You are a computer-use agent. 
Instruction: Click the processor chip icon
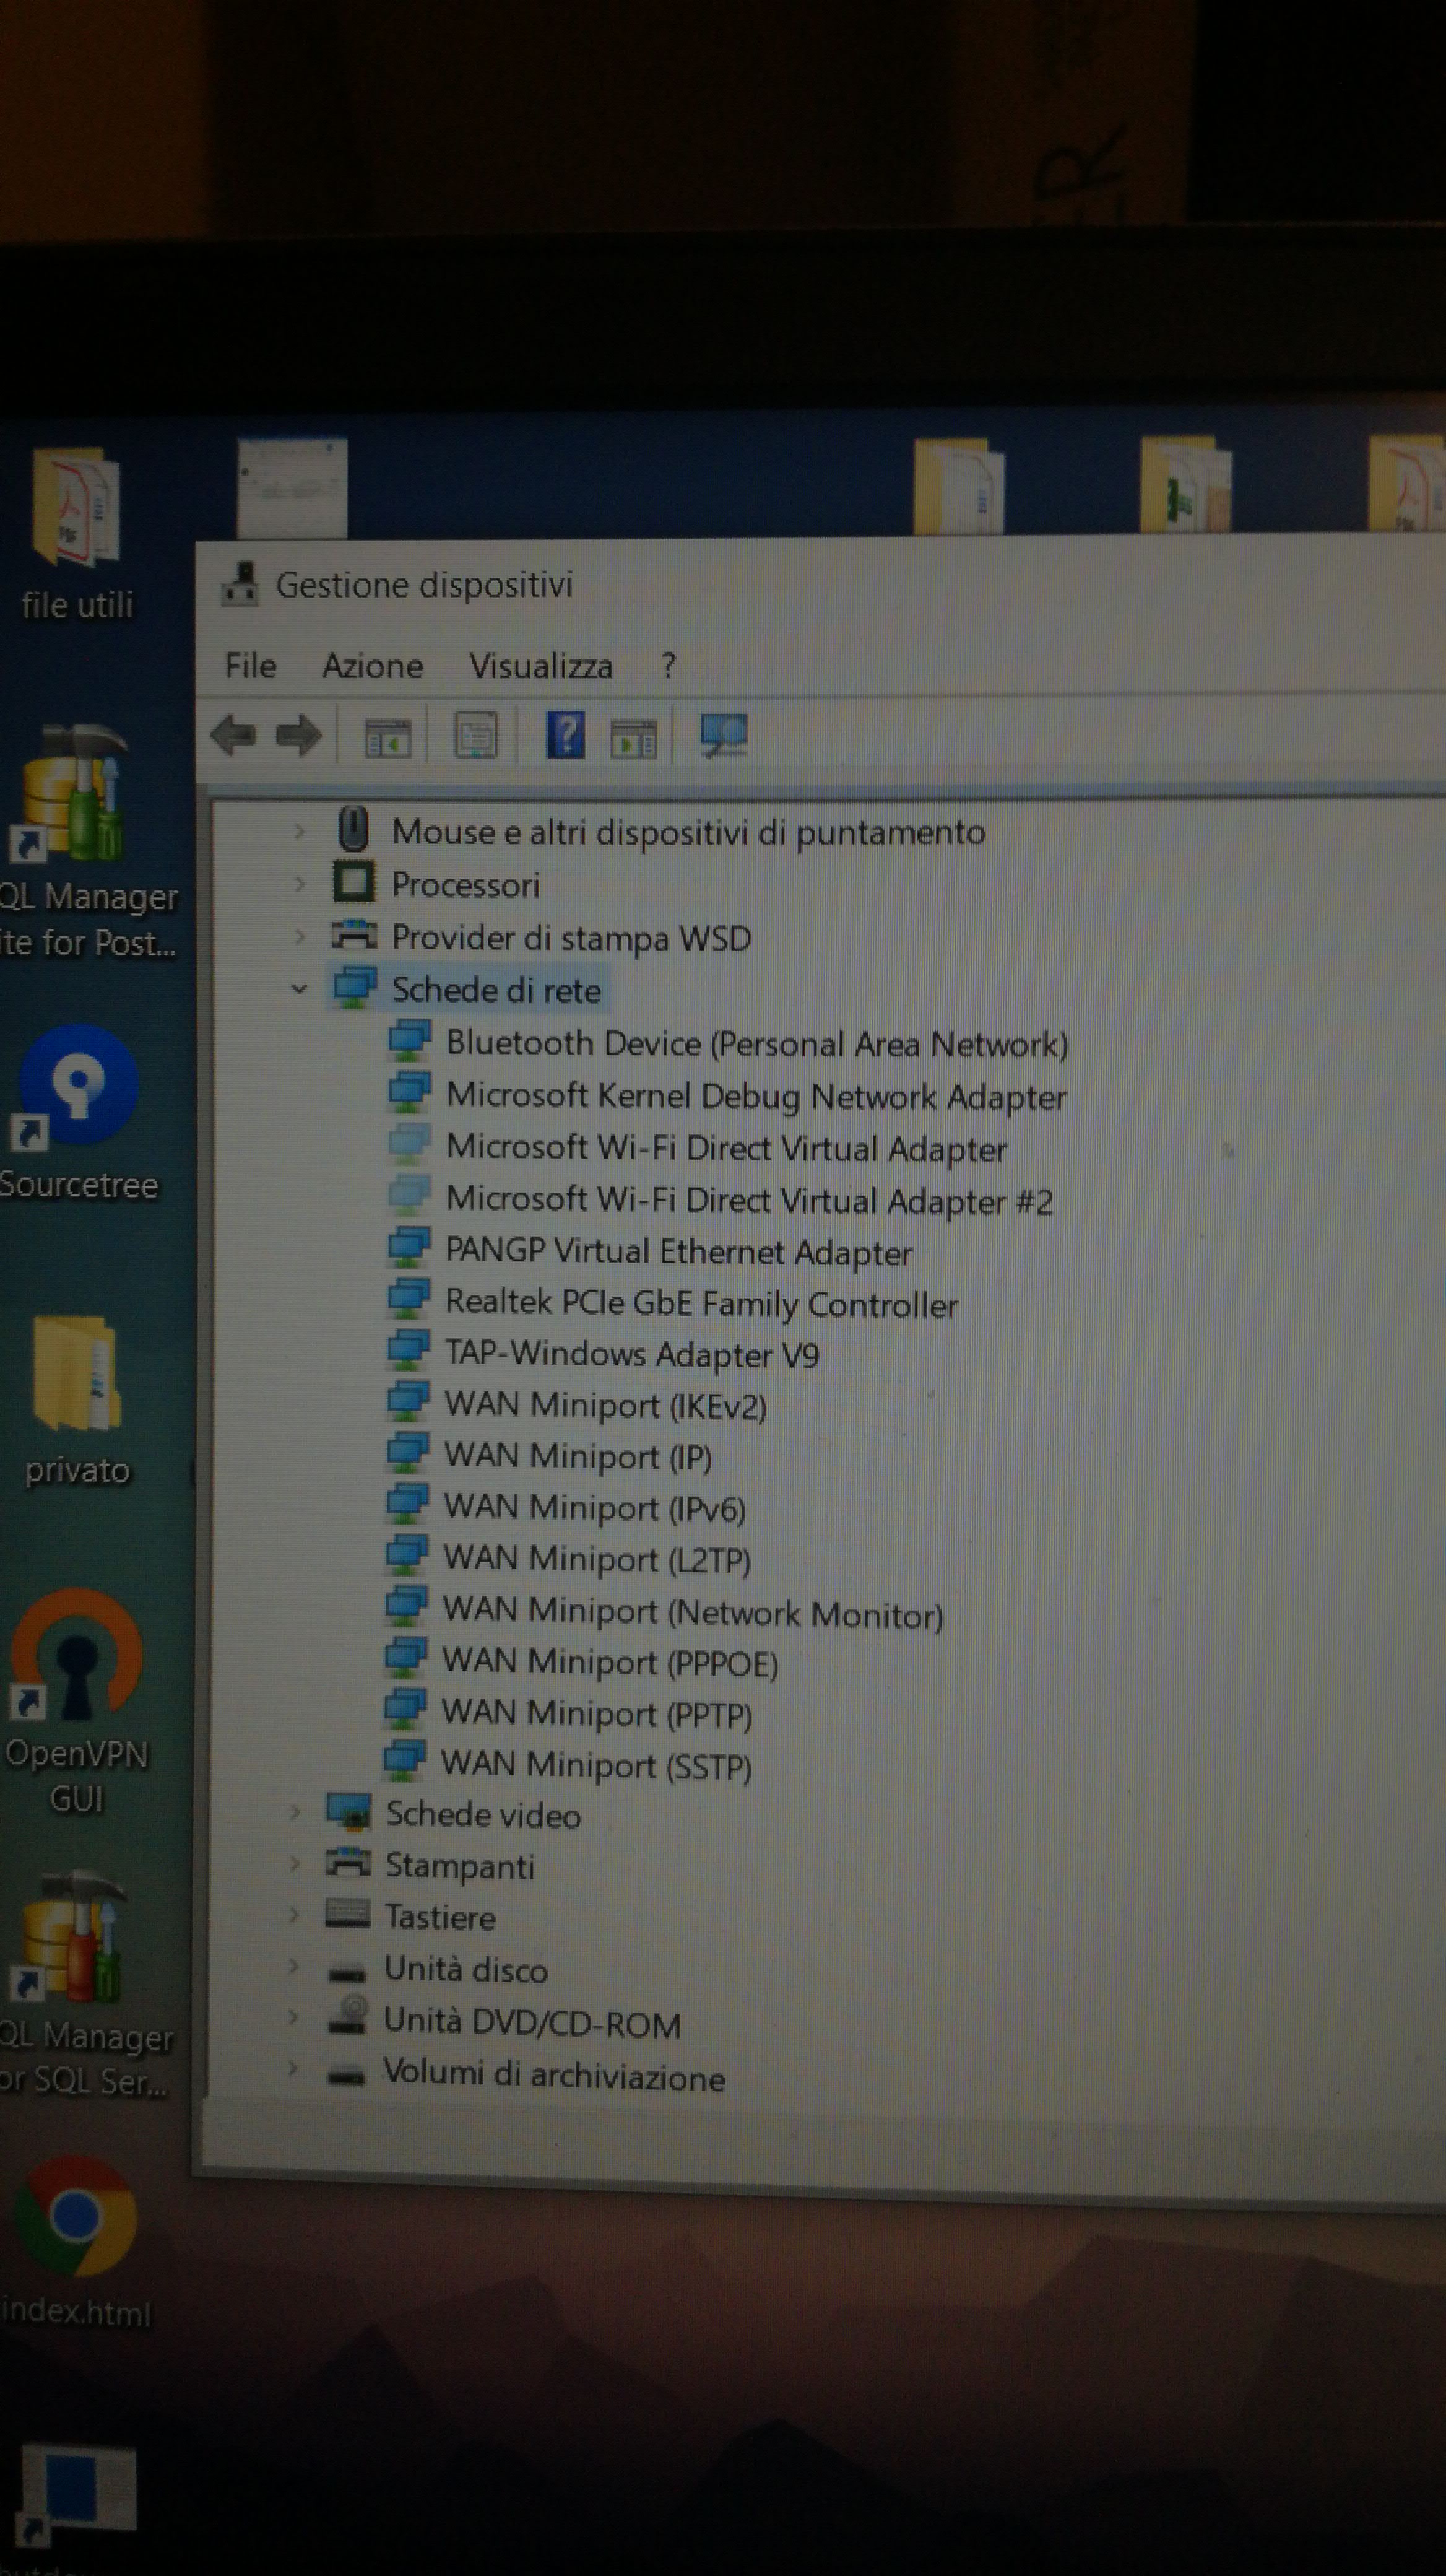[x=353, y=882]
